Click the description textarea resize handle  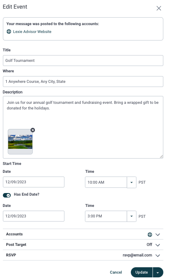coord(161,157)
